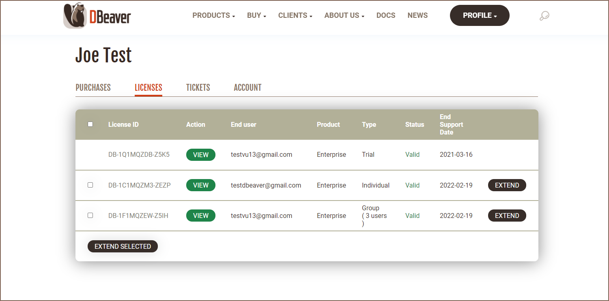Expand the Products dropdown menu
This screenshot has width=609, height=301.
click(x=213, y=15)
